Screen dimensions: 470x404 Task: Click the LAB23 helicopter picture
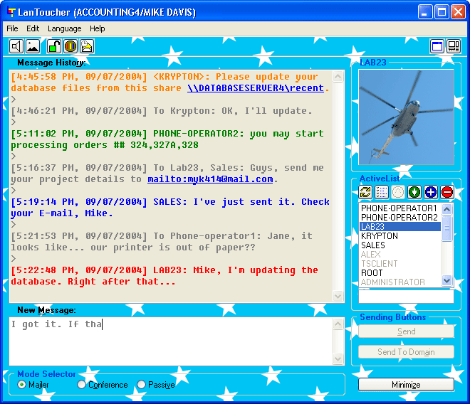pyautogui.click(x=406, y=117)
